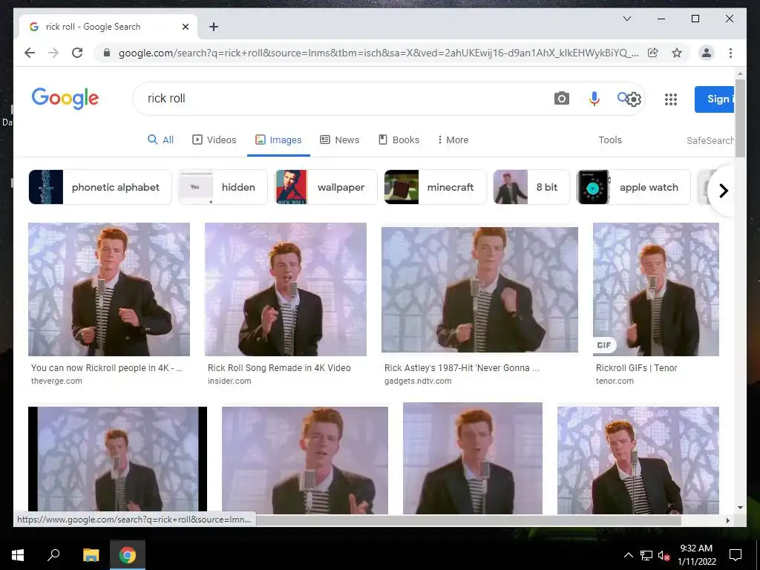Select the phonetic alphabet suggestion chip
Screen dimensions: 760x570
(x=100, y=187)
